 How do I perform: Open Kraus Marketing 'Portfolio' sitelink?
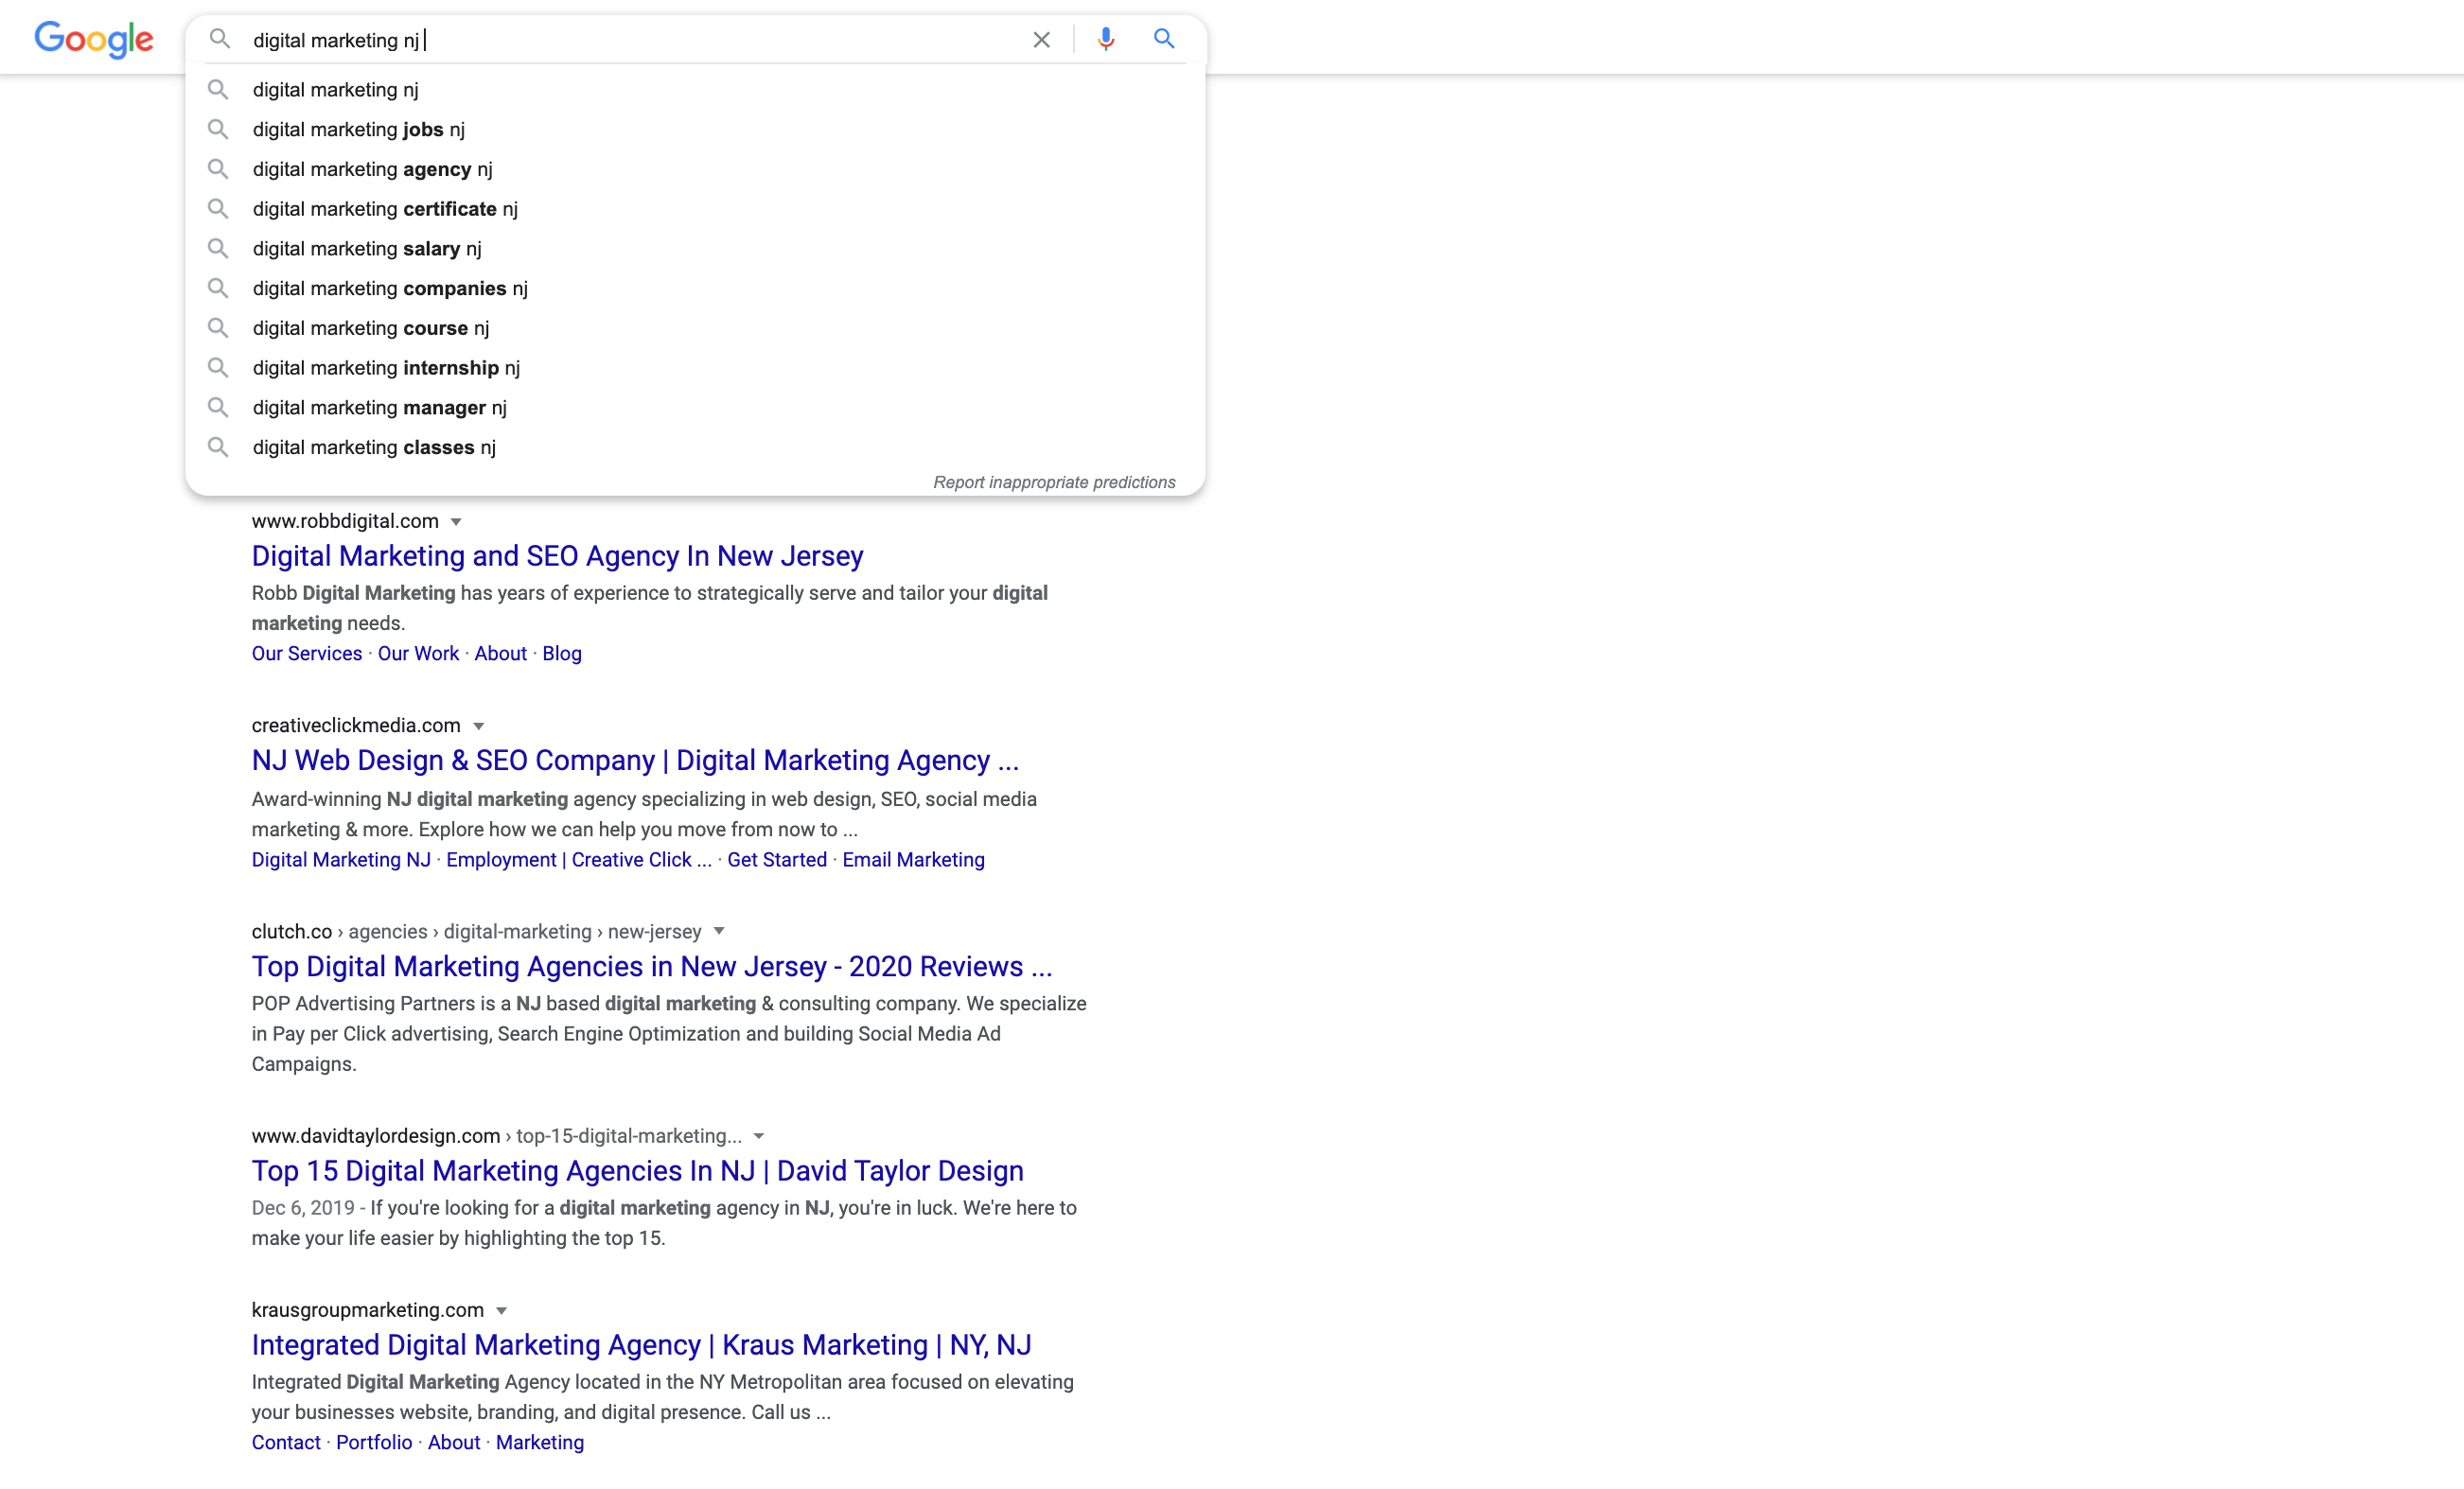[374, 1442]
